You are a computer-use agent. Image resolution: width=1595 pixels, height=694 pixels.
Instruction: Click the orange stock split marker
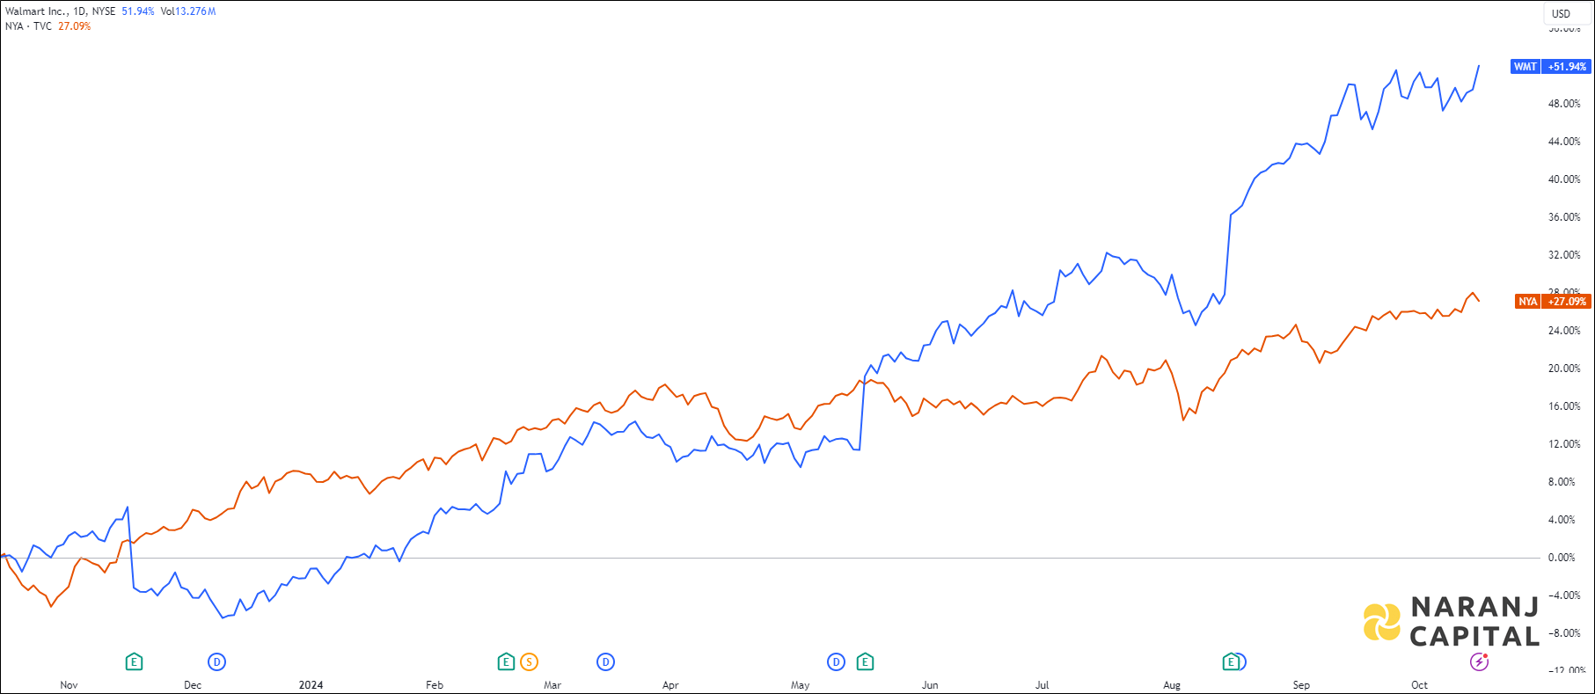click(x=529, y=661)
